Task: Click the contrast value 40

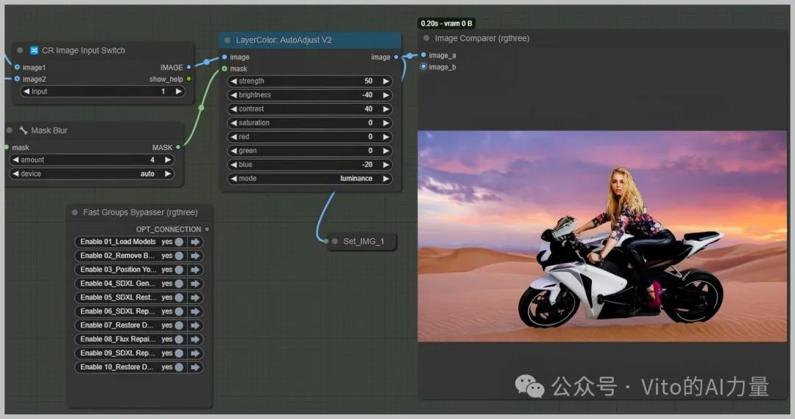Action: click(x=369, y=109)
